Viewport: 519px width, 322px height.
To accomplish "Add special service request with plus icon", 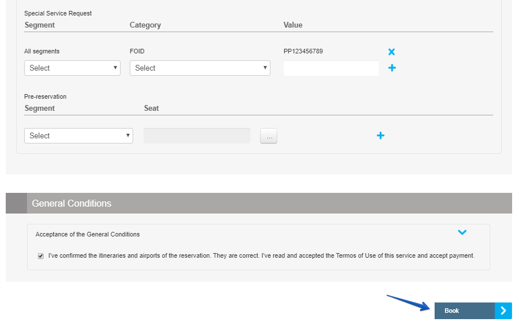I will [x=392, y=68].
